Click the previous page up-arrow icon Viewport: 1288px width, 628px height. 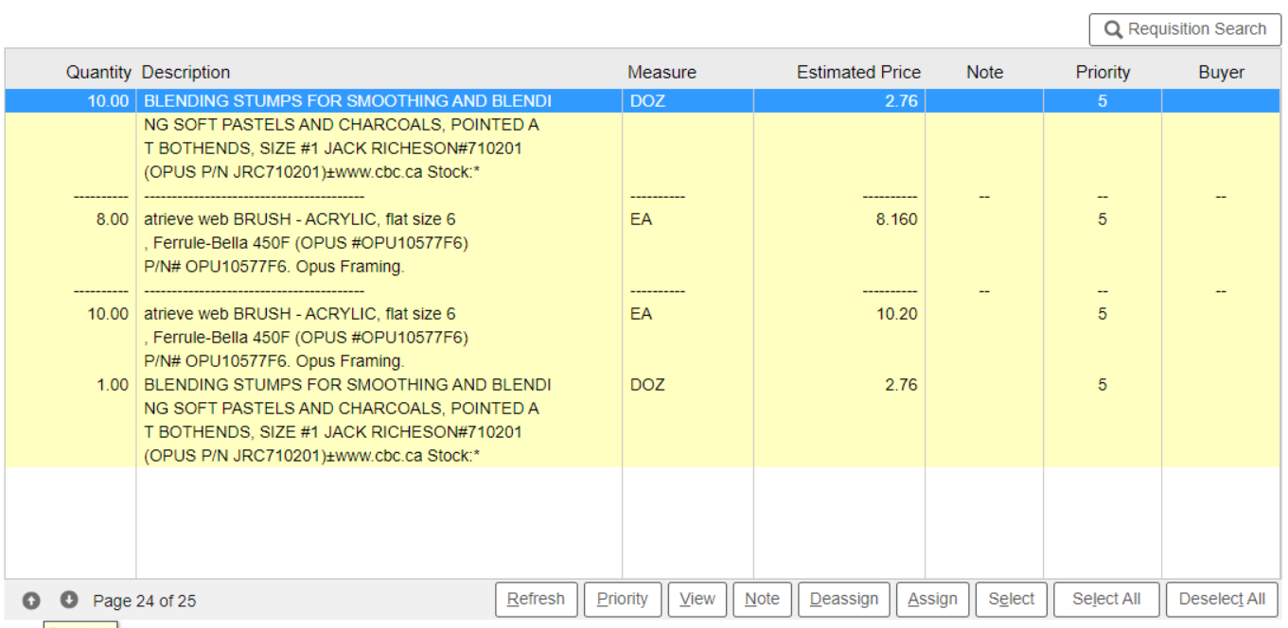point(31,601)
